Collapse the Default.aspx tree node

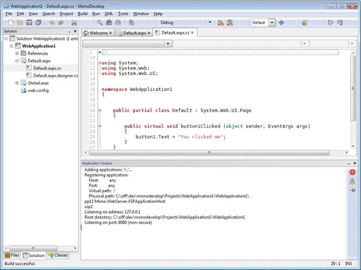click(x=17, y=61)
